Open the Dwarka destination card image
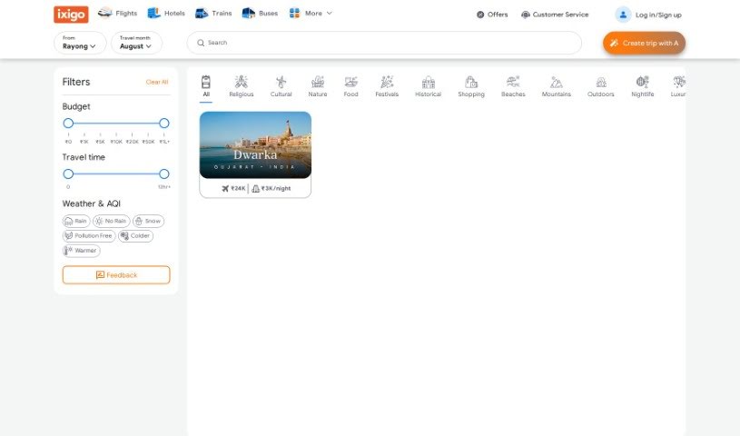The width and height of the screenshot is (740, 436). tap(255, 145)
